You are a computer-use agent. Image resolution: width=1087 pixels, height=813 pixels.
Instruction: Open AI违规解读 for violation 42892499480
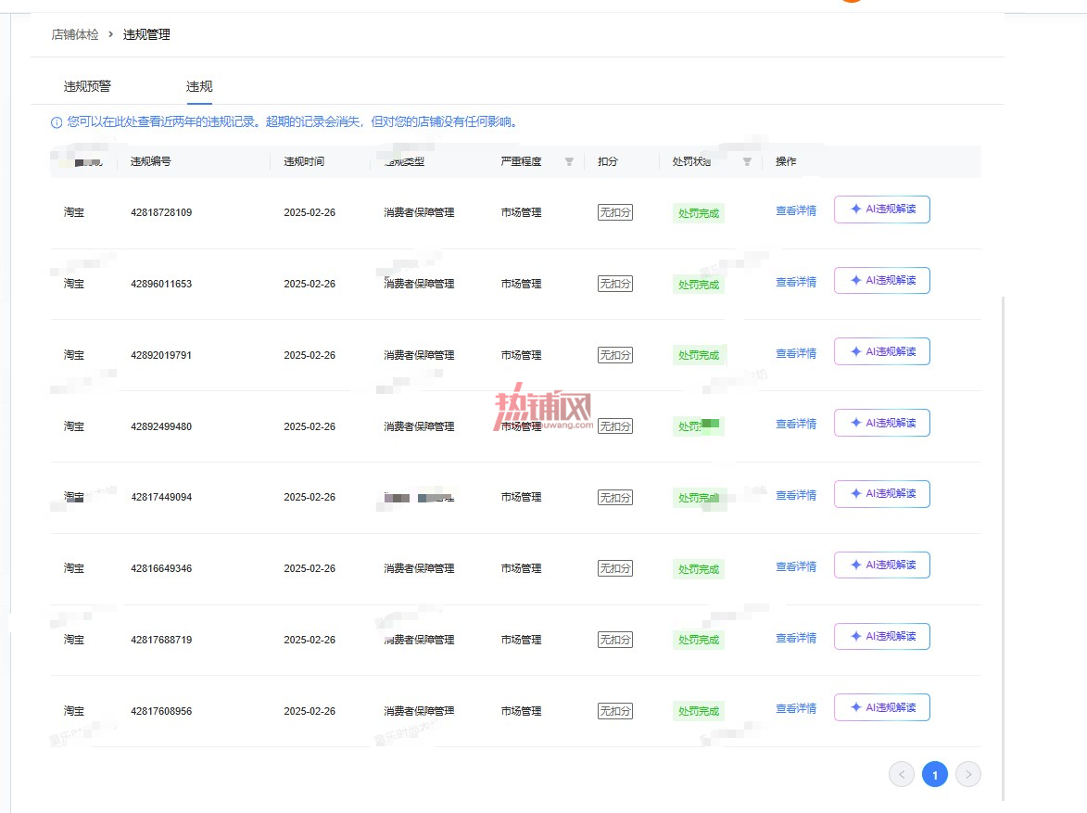pos(882,423)
